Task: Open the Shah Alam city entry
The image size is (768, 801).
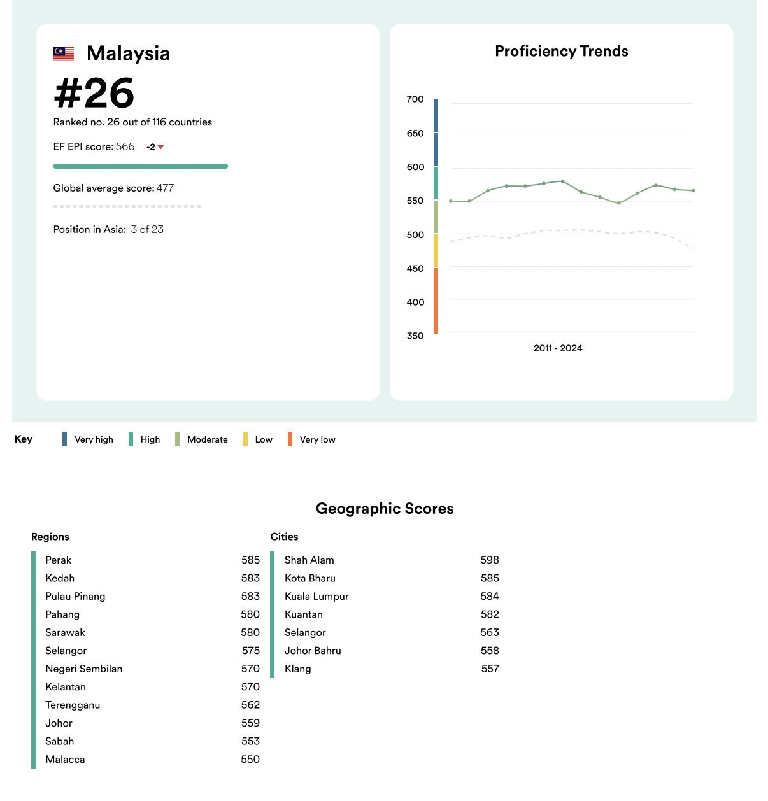Action: point(309,560)
